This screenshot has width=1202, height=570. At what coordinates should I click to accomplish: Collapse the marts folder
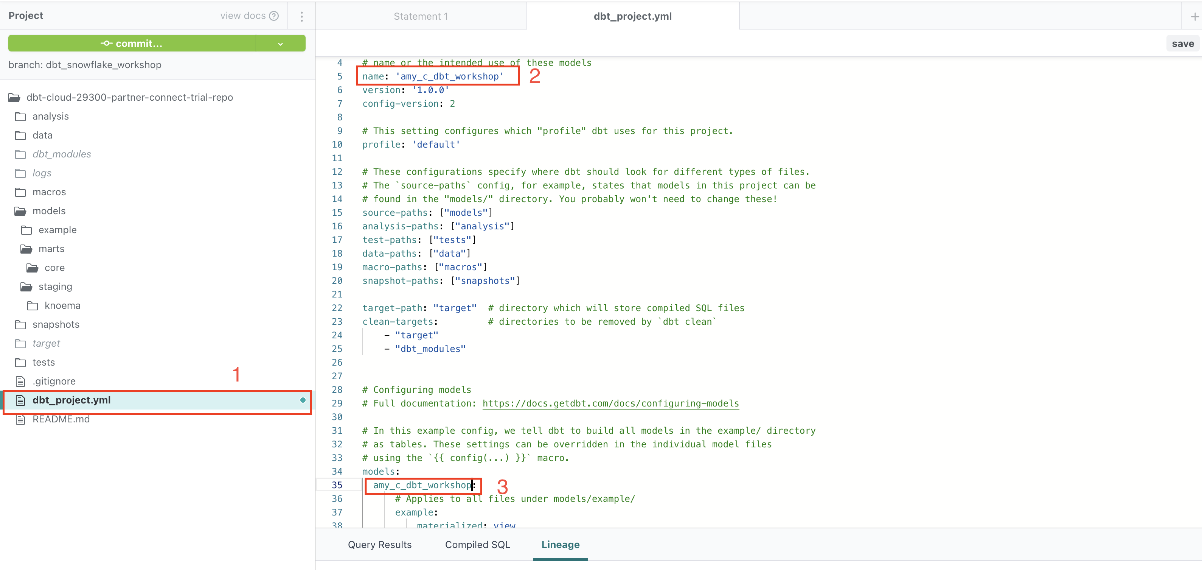(x=26, y=249)
